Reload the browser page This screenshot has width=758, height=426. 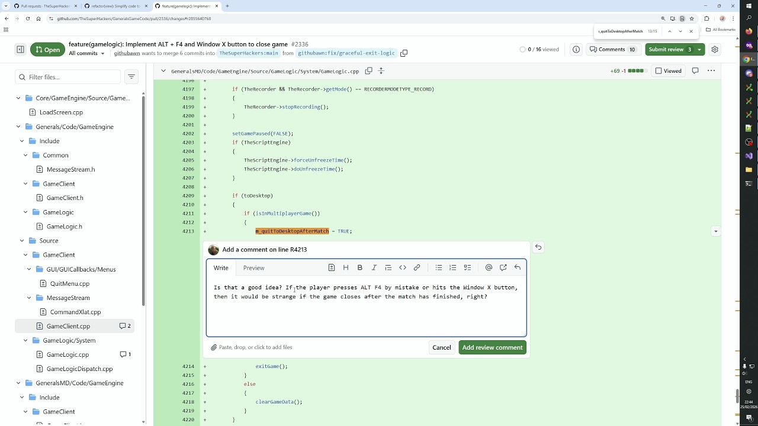click(27, 19)
